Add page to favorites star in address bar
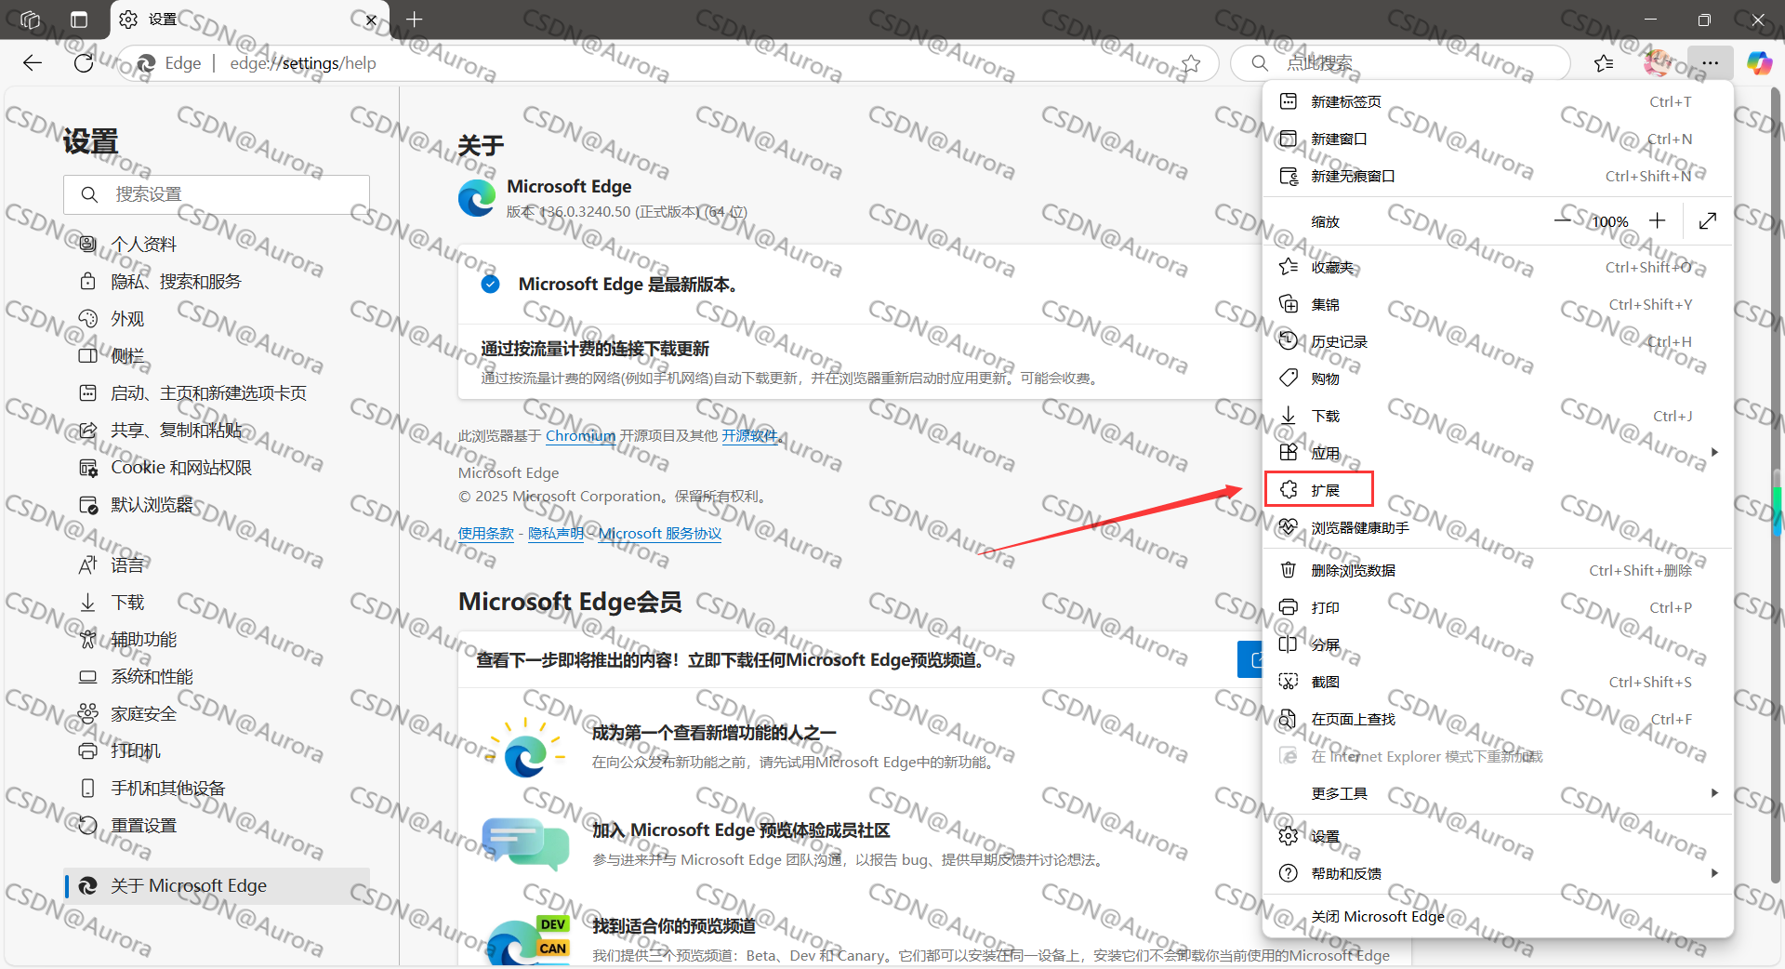The image size is (1785, 969). pos(1191,63)
